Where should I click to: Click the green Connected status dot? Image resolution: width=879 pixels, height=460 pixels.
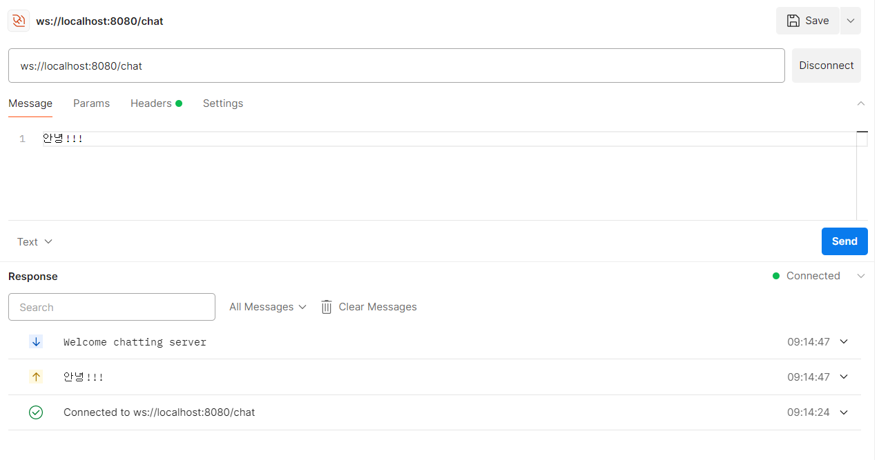(776, 276)
